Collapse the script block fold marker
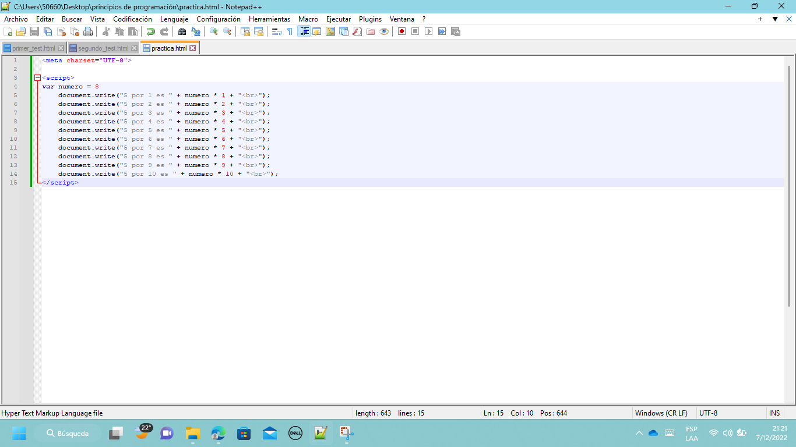Screen dimensions: 796x447 click(37, 77)
